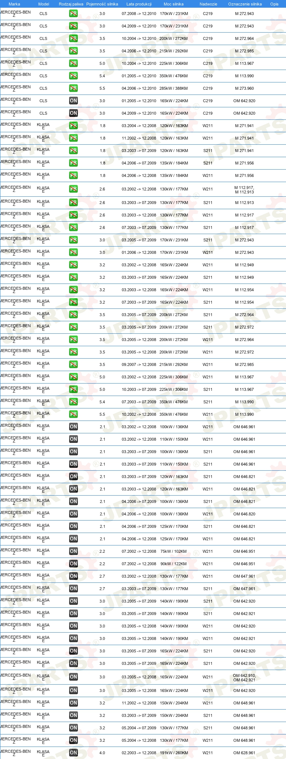
Task: Click the Model column header
Action: (x=44, y=4)
